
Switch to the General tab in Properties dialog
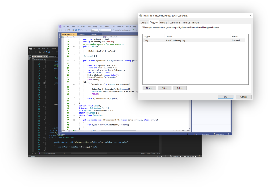[144, 22]
